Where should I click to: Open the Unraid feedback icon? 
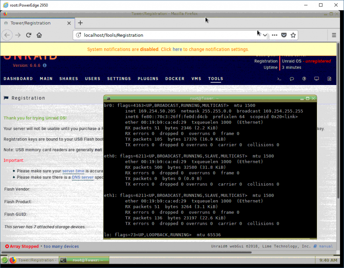[x=292, y=79]
